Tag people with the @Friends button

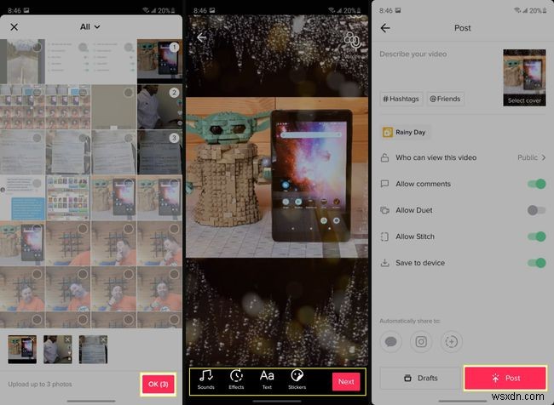tap(445, 99)
